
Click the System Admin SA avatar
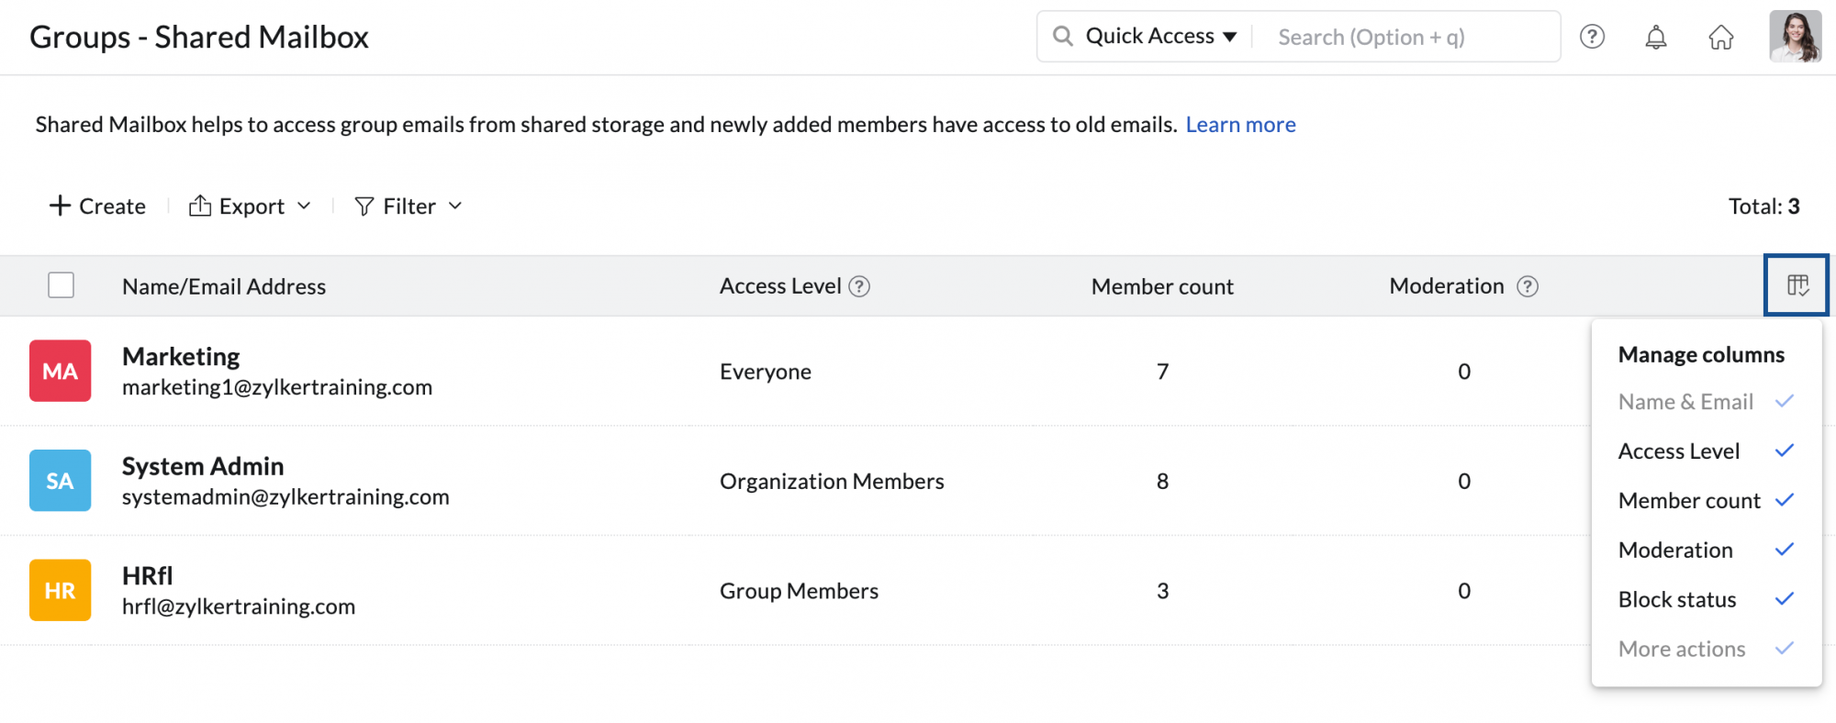pos(61,481)
